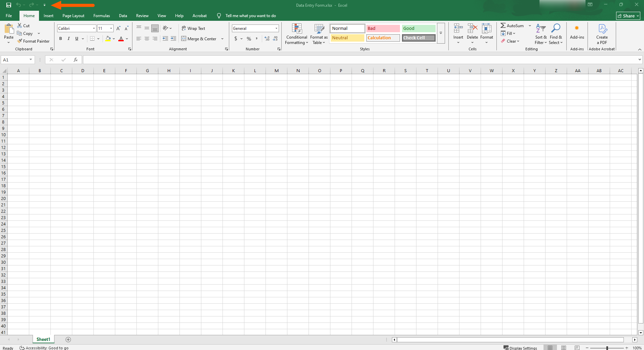Click the Paste clipboard icon

point(9,29)
